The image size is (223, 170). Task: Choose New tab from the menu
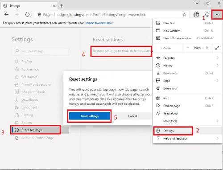pos(188,23)
